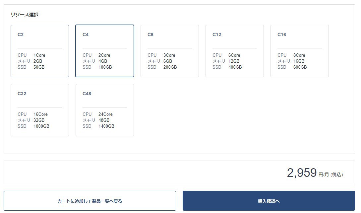The image size is (361, 213).
Task: Click the 50GB SSD value
Action: point(39,67)
